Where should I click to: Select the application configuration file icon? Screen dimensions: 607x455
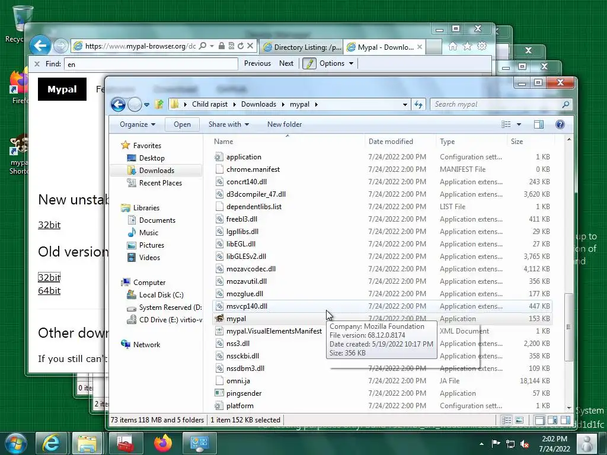click(219, 156)
